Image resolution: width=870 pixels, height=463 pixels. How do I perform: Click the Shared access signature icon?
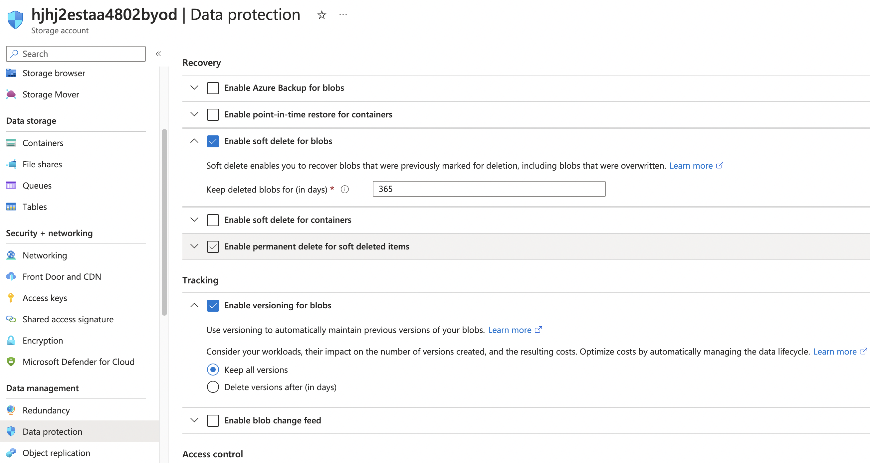(x=11, y=319)
